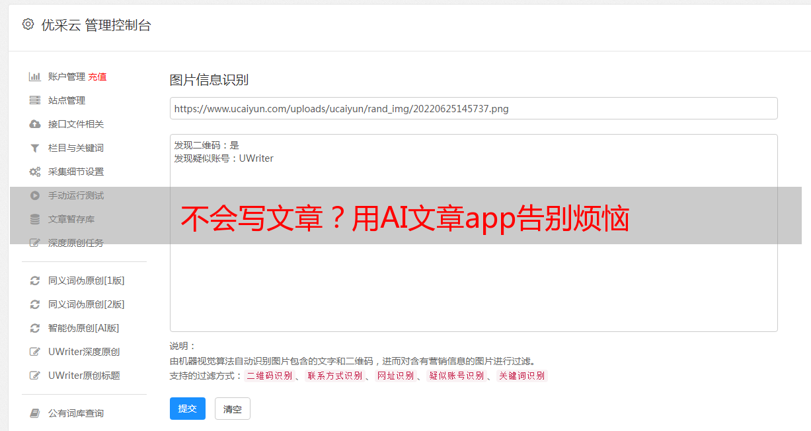Viewport: 811px width, 431px height.
Task: Go to 手动运行测试 in the sidebar
Action: (x=76, y=195)
